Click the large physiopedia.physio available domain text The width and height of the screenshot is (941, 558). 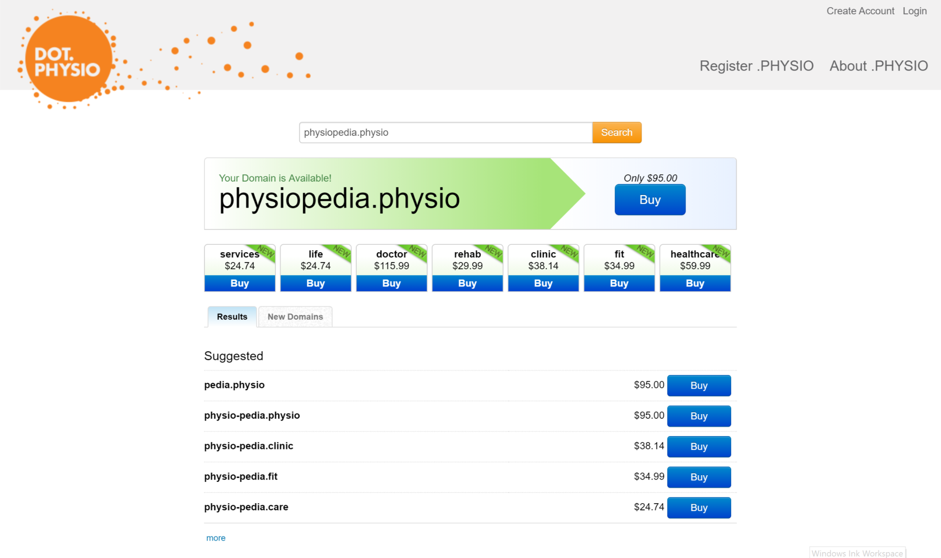(x=339, y=198)
